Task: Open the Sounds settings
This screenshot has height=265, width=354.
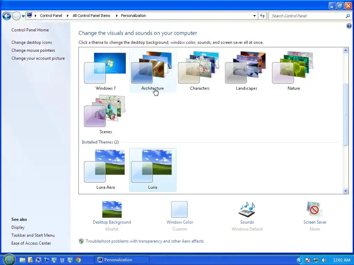Action: tap(247, 216)
